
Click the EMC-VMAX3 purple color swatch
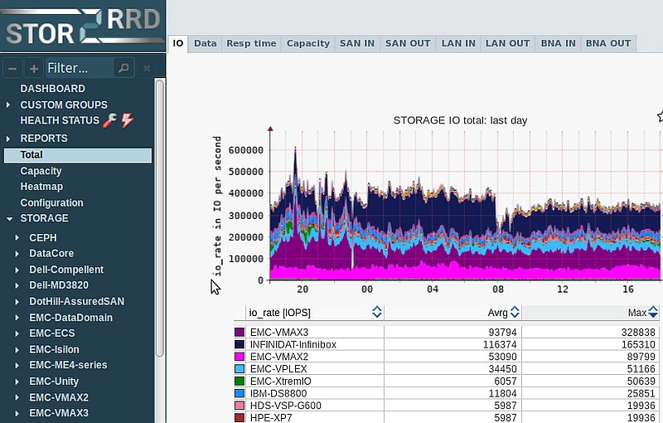(240, 333)
